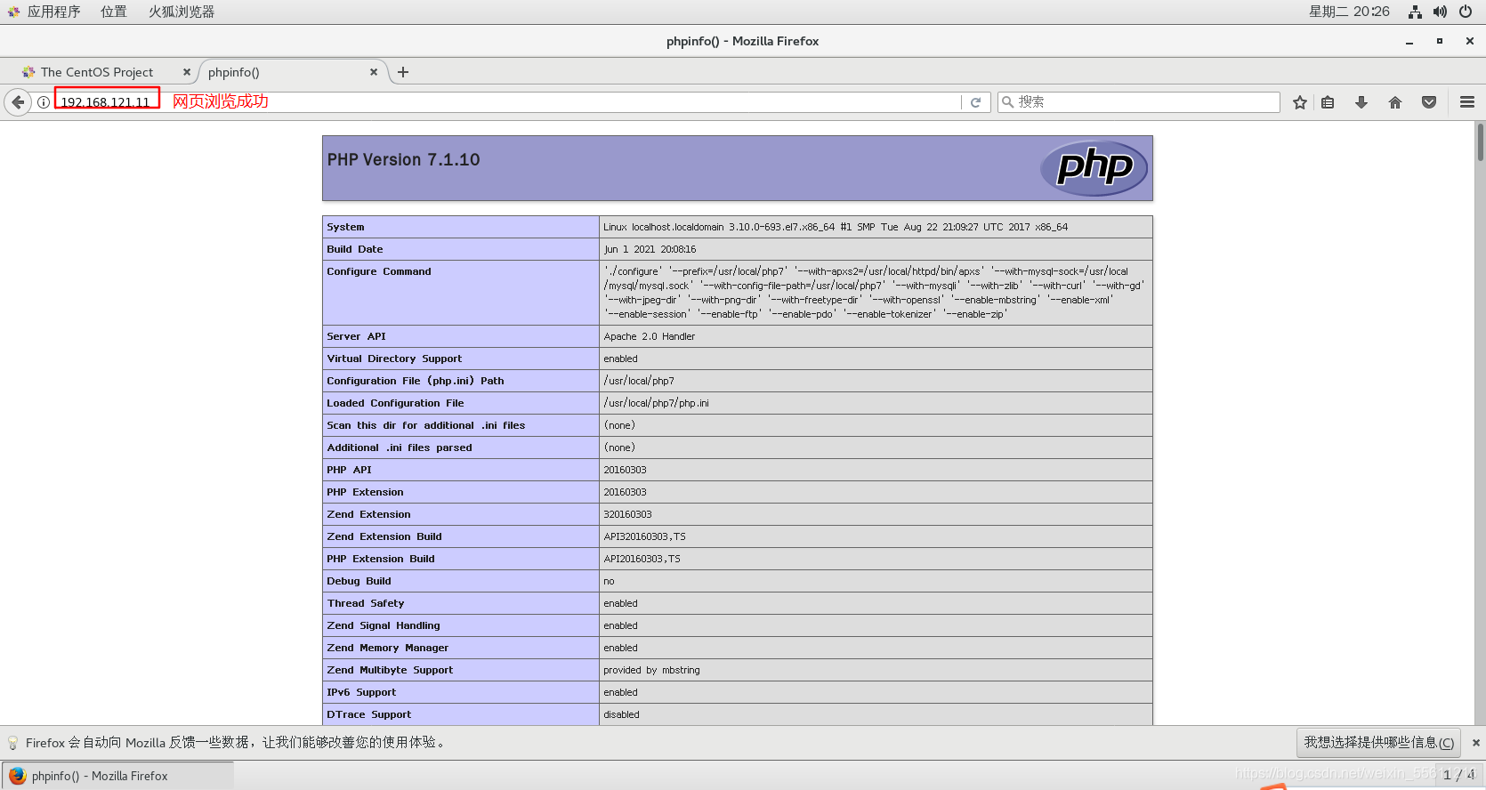Click the Thread Safety label
Viewport: 1486px width, 790px height.
366,603
